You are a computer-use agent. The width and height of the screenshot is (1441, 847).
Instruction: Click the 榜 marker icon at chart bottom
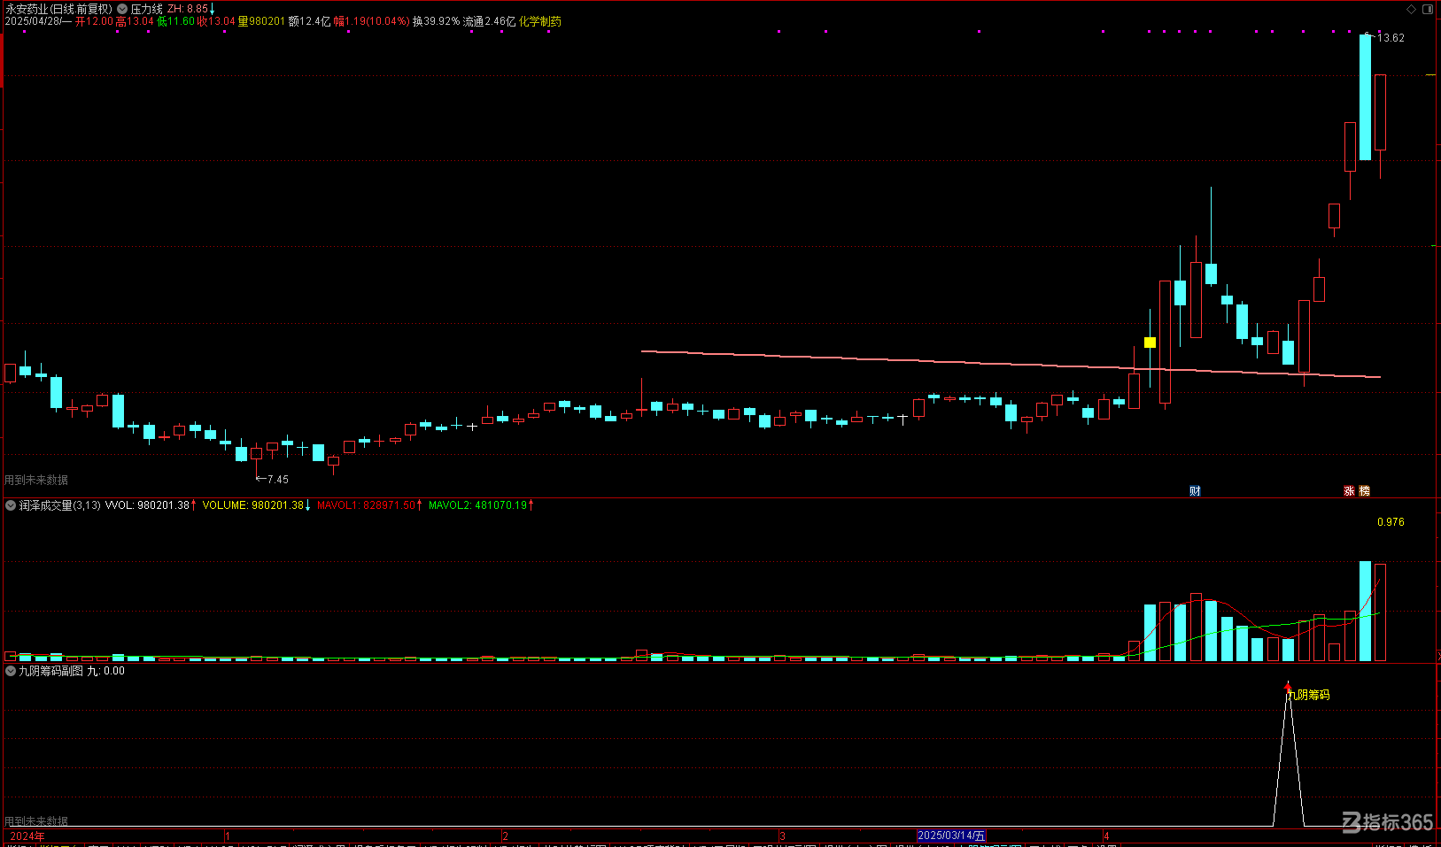(x=1364, y=490)
